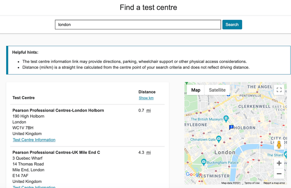Click the 4.3 mi distance value
The width and height of the screenshot is (291, 188).
pos(144,152)
